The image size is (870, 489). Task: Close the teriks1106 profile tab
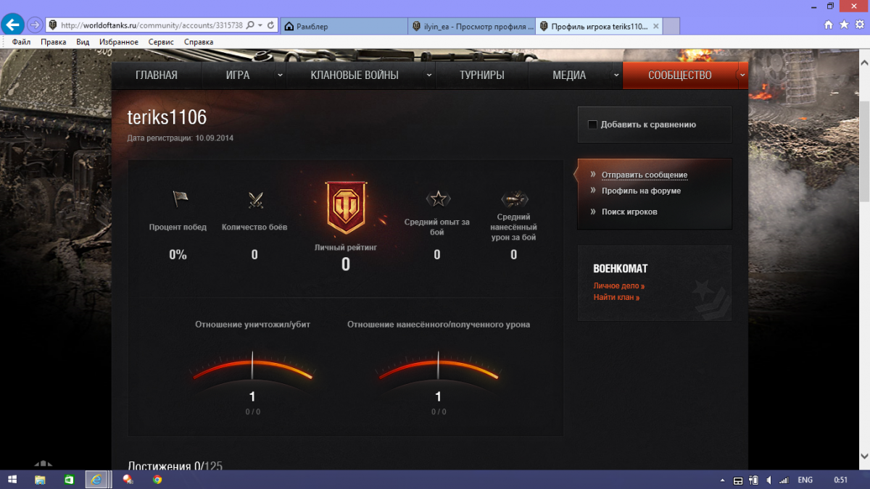(656, 26)
